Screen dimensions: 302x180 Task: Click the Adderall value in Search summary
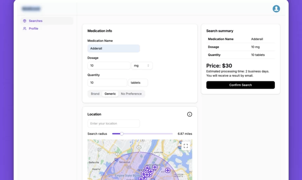[x=257, y=39]
